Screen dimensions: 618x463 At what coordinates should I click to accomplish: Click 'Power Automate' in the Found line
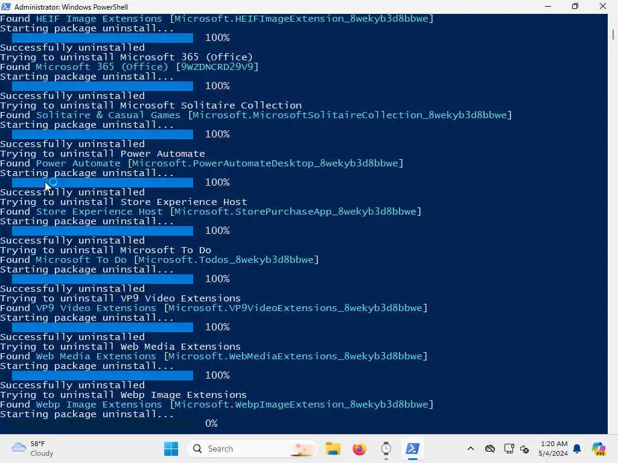(x=78, y=163)
